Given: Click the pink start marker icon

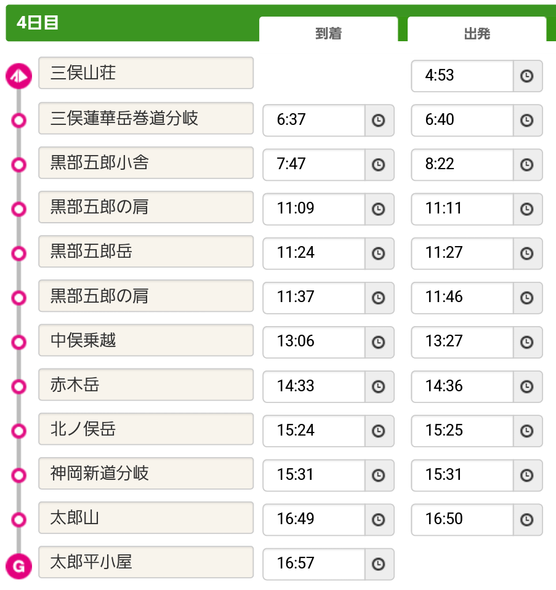Looking at the screenshot, I should pyautogui.click(x=19, y=76).
